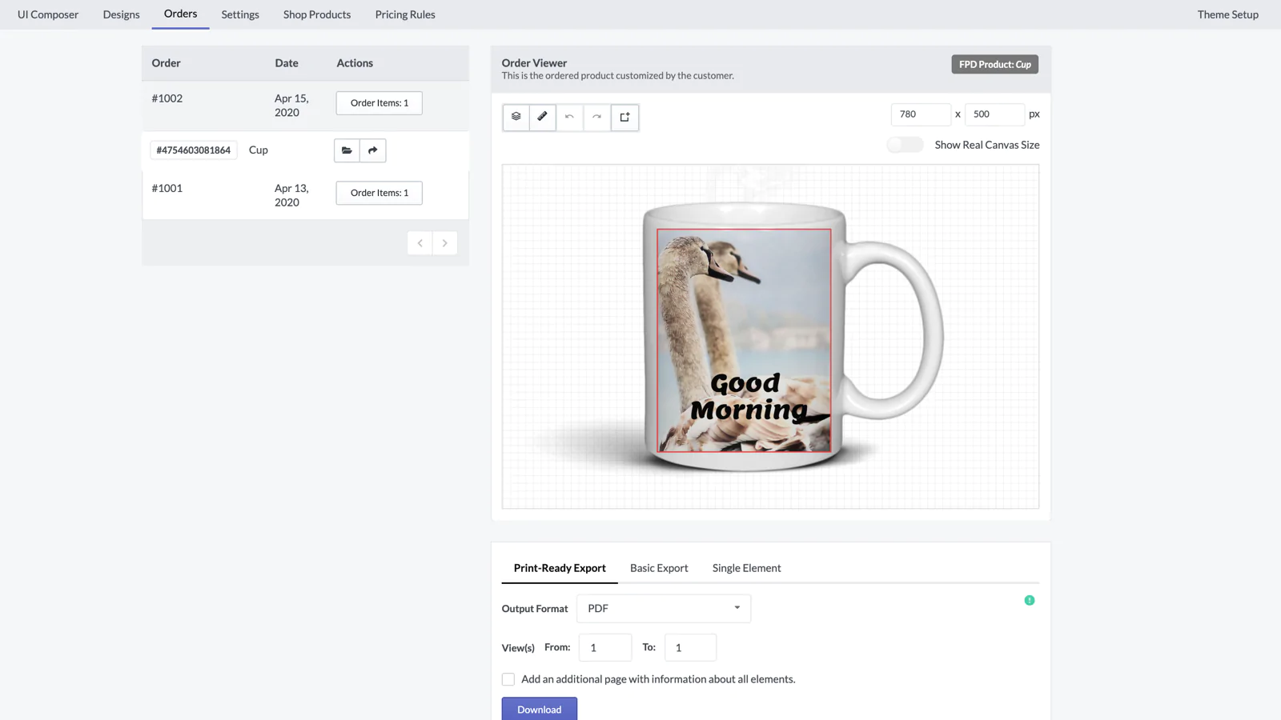Redo the canvas change

pos(596,117)
